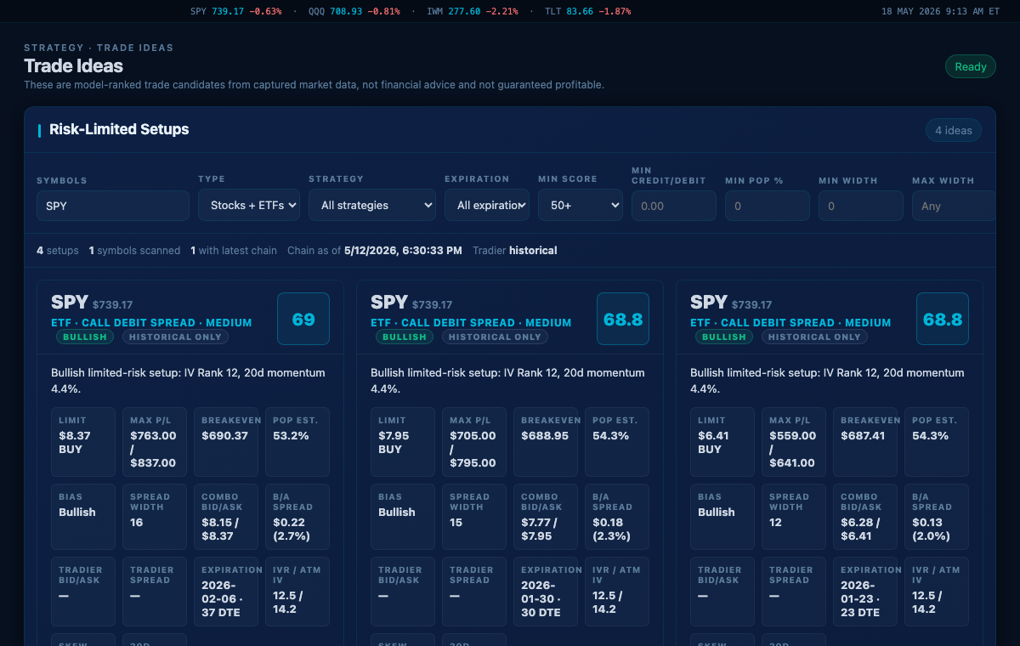This screenshot has height=646, width=1020.
Task: Click the IWM 277.60 ticker in top bar
Action: (x=473, y=12)
